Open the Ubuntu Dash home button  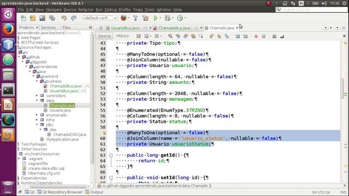click(8, 15)
